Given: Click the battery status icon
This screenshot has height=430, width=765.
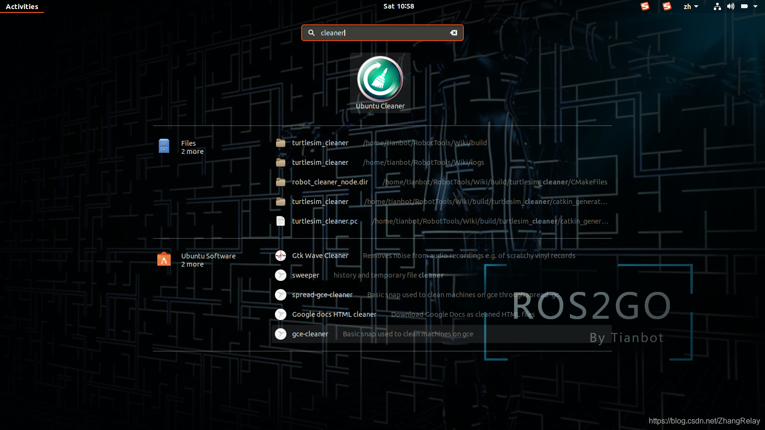Looking at the screenshot, I should (744, 6).
